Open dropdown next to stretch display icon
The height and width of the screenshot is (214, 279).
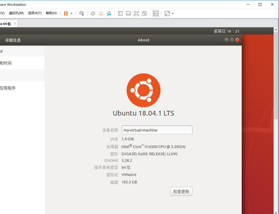[173, 13]
